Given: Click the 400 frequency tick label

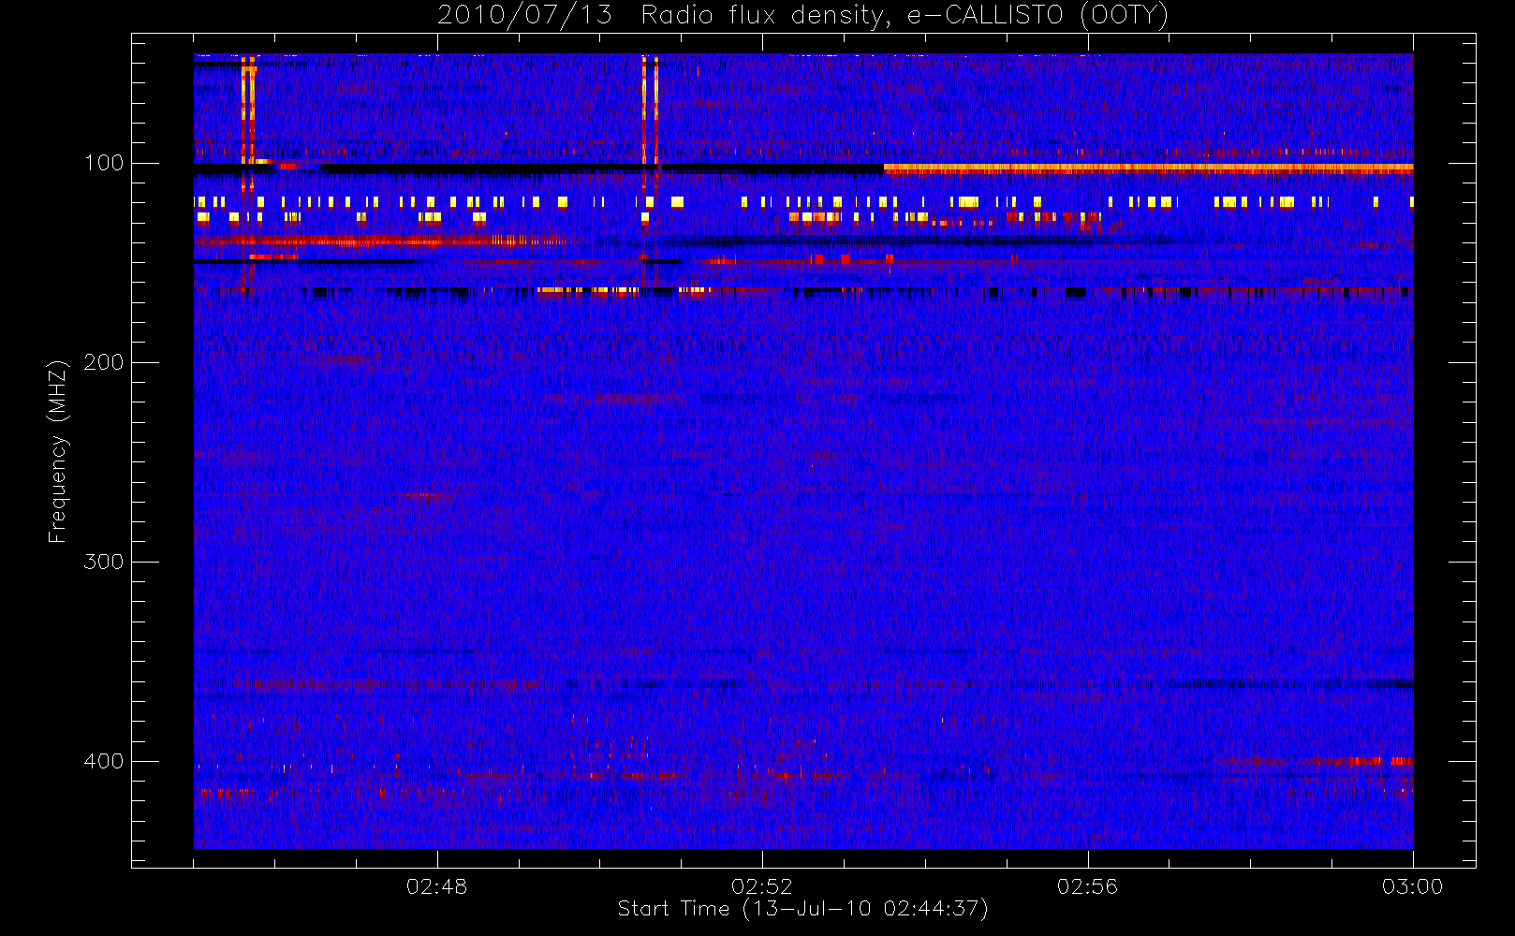Looking at the screenshot, I should [x=103, y=761].
